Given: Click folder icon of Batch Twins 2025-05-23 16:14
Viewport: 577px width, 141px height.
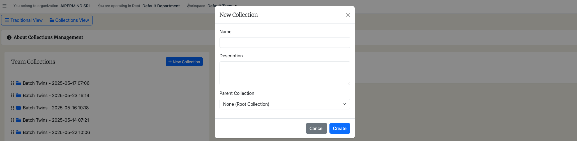Looking at the screenshot, I should 19,95.
